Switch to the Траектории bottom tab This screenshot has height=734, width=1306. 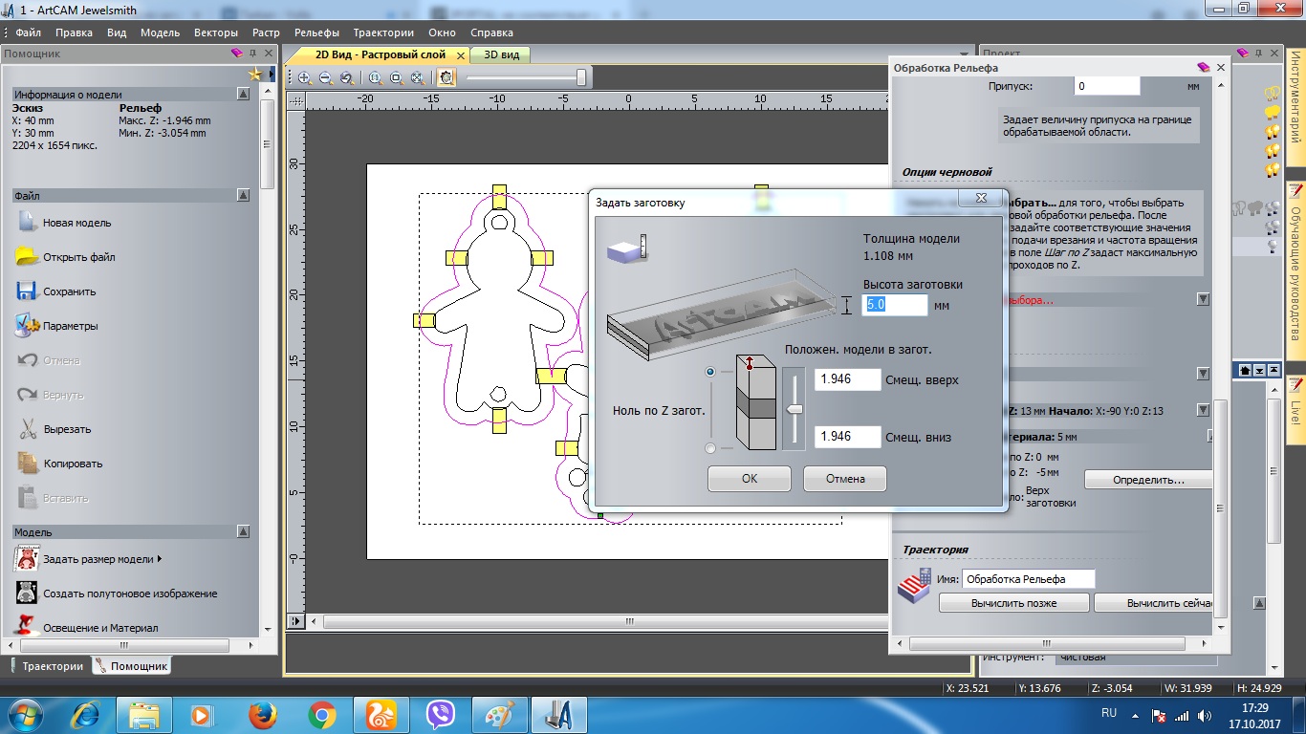[46, 666]
